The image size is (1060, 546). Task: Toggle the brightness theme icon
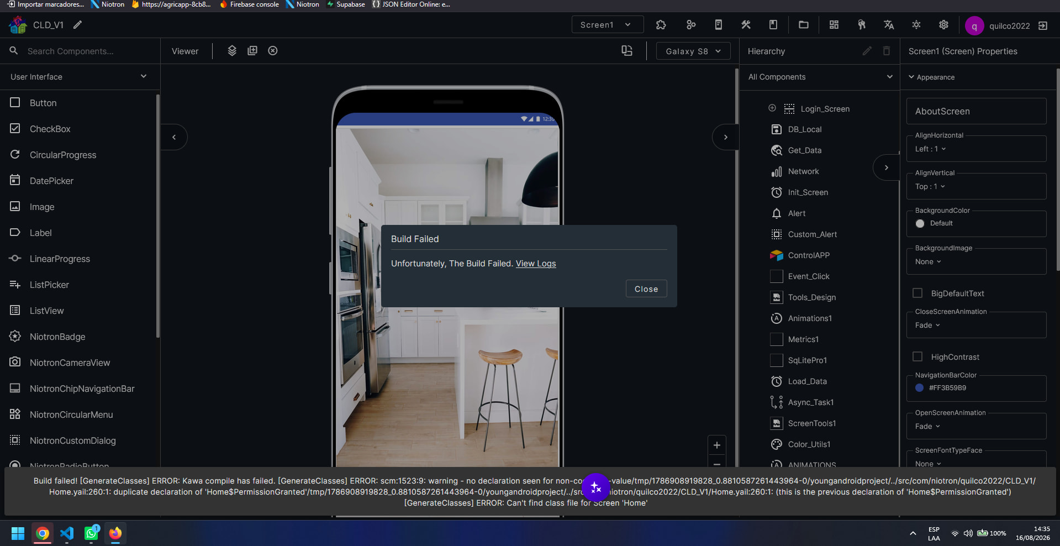click(916, 25)
